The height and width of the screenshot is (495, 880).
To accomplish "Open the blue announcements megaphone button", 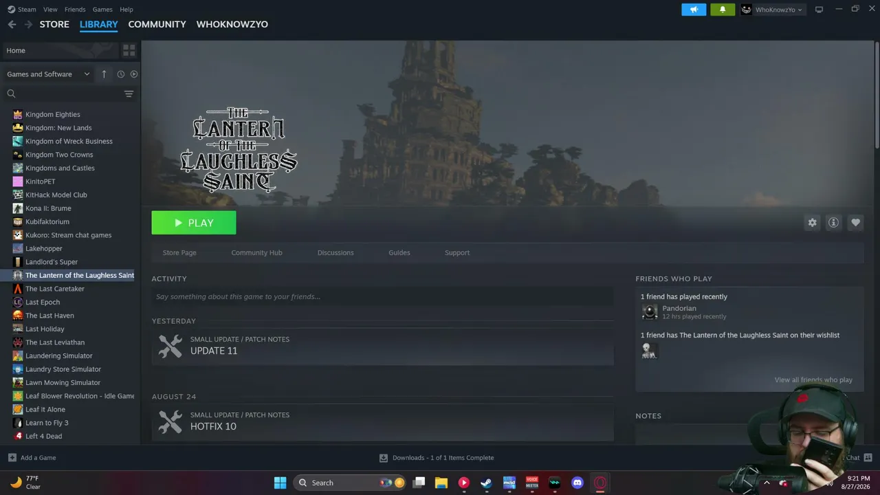I will pyautogui.click(x=694, y=10).
